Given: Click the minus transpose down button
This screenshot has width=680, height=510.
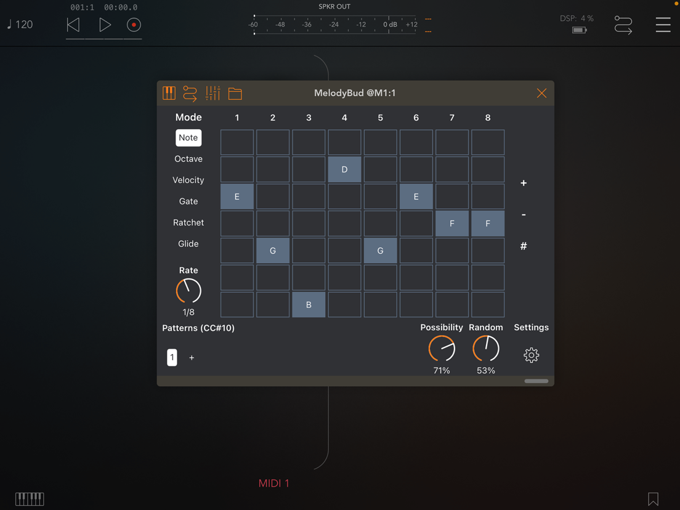Looking at the screenshot, I should click(524, 215).
